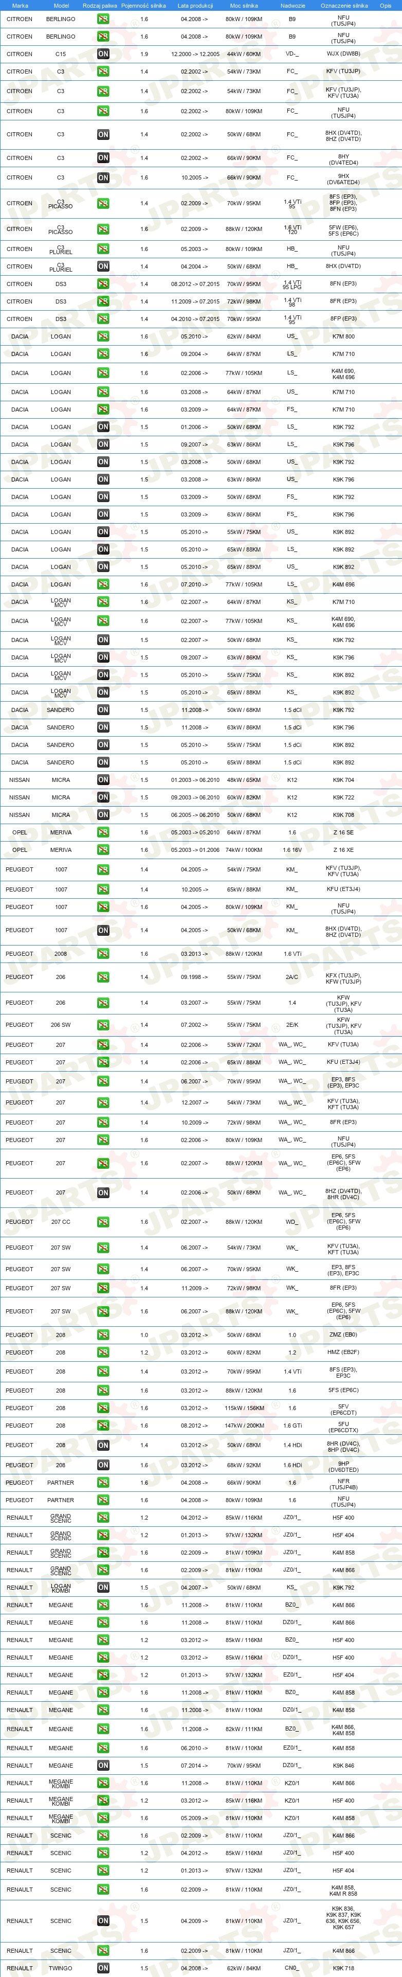Click the diesel icon in Nissan Micra K9K 722 row
Viewport: 402px width, 1977px height.
click(x=103, y=797)
